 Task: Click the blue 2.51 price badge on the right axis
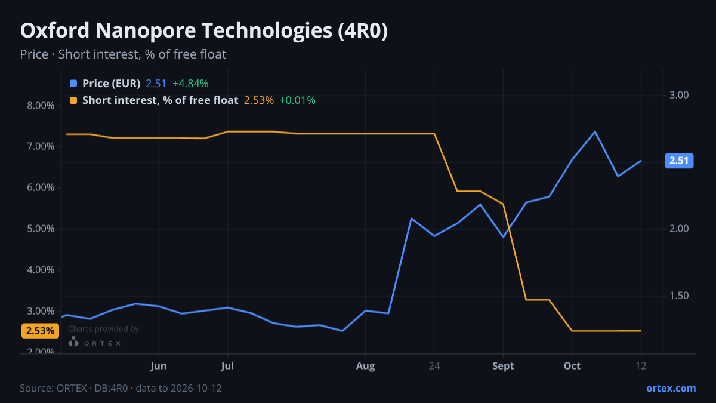pyautogui.click(x=679, y=161)
